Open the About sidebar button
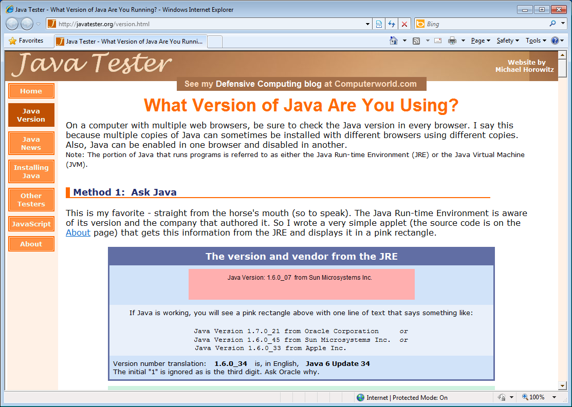 tap(31, 244)
